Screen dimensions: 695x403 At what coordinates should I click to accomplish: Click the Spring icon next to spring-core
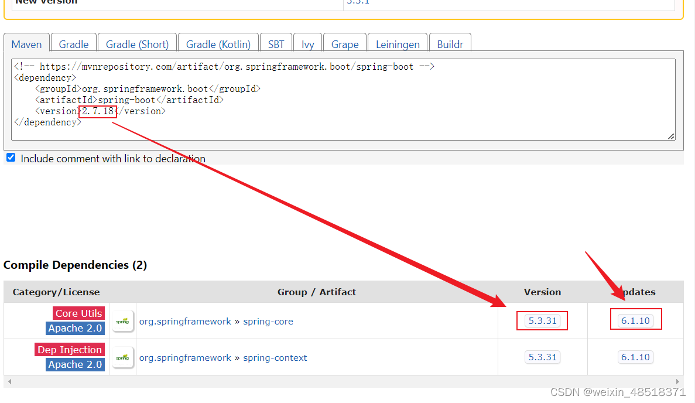pos(123,320)
